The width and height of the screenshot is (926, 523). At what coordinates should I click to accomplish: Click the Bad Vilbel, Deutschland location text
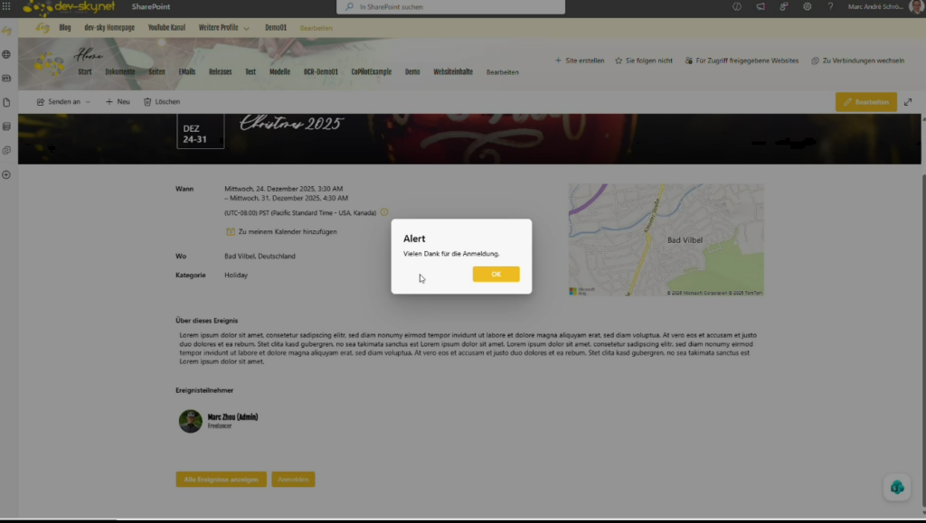pos(260,256)
